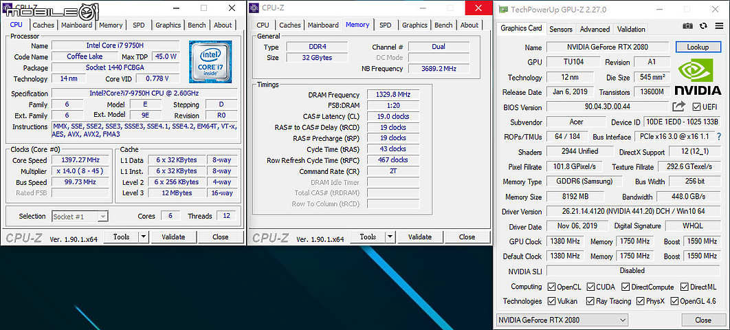The height and width of the screenshot is (330, 730).
Task: Click the Bandwidth value 448.0 GB/s
Action: [689, 197]
